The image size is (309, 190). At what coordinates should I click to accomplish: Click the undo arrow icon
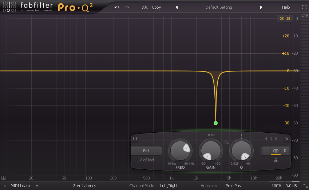click(x=117, y=7)
